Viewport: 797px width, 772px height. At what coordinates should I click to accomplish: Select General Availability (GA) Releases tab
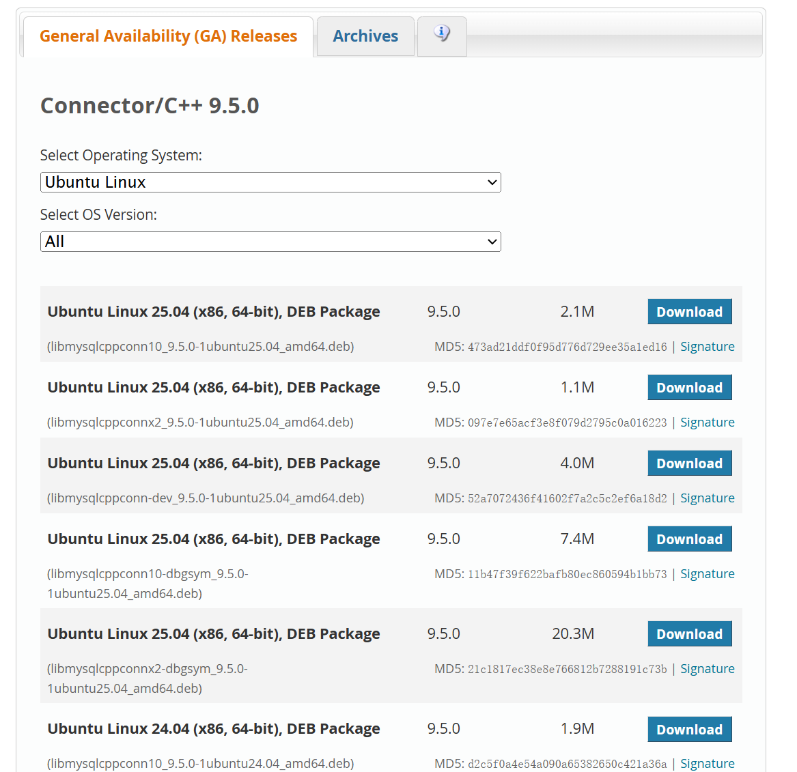click(x=168, y=36)
